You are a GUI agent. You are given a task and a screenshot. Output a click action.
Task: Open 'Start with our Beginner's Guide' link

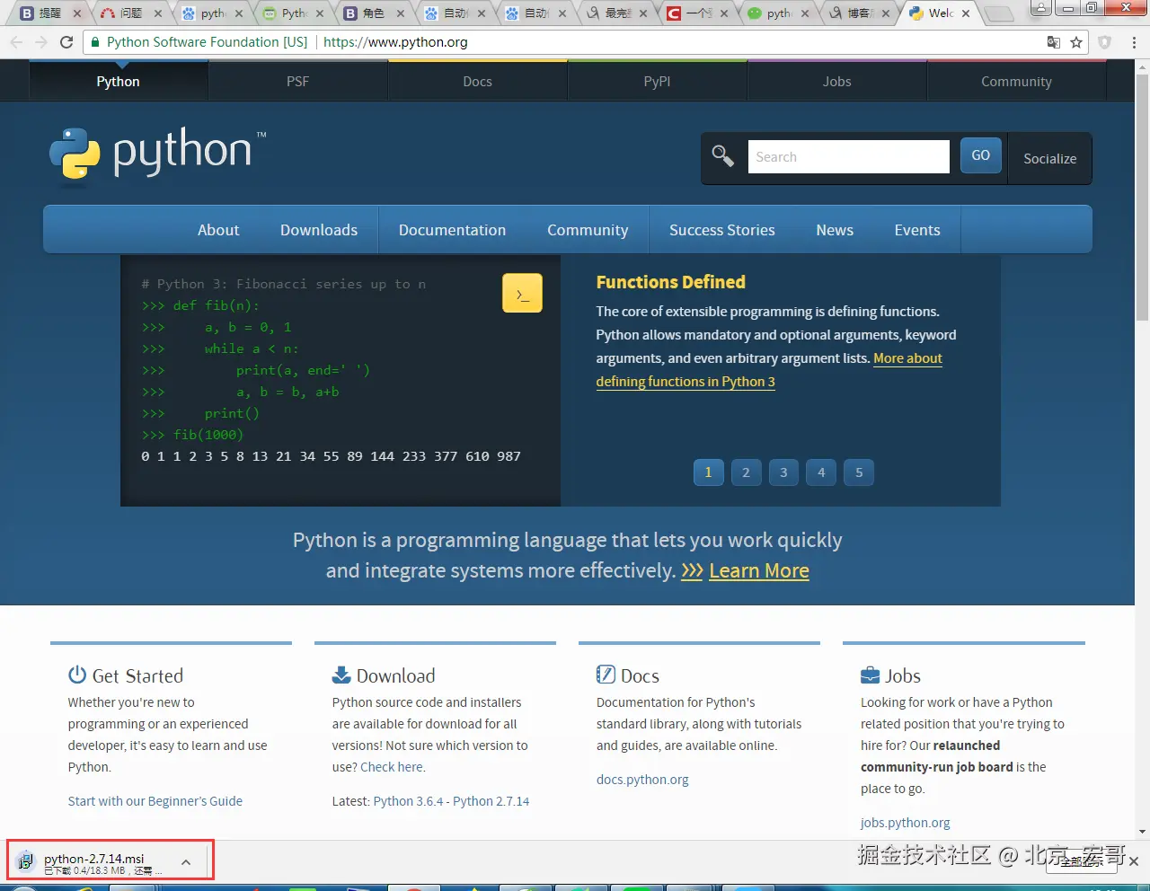pyautogui.click(x=155, y=801)
